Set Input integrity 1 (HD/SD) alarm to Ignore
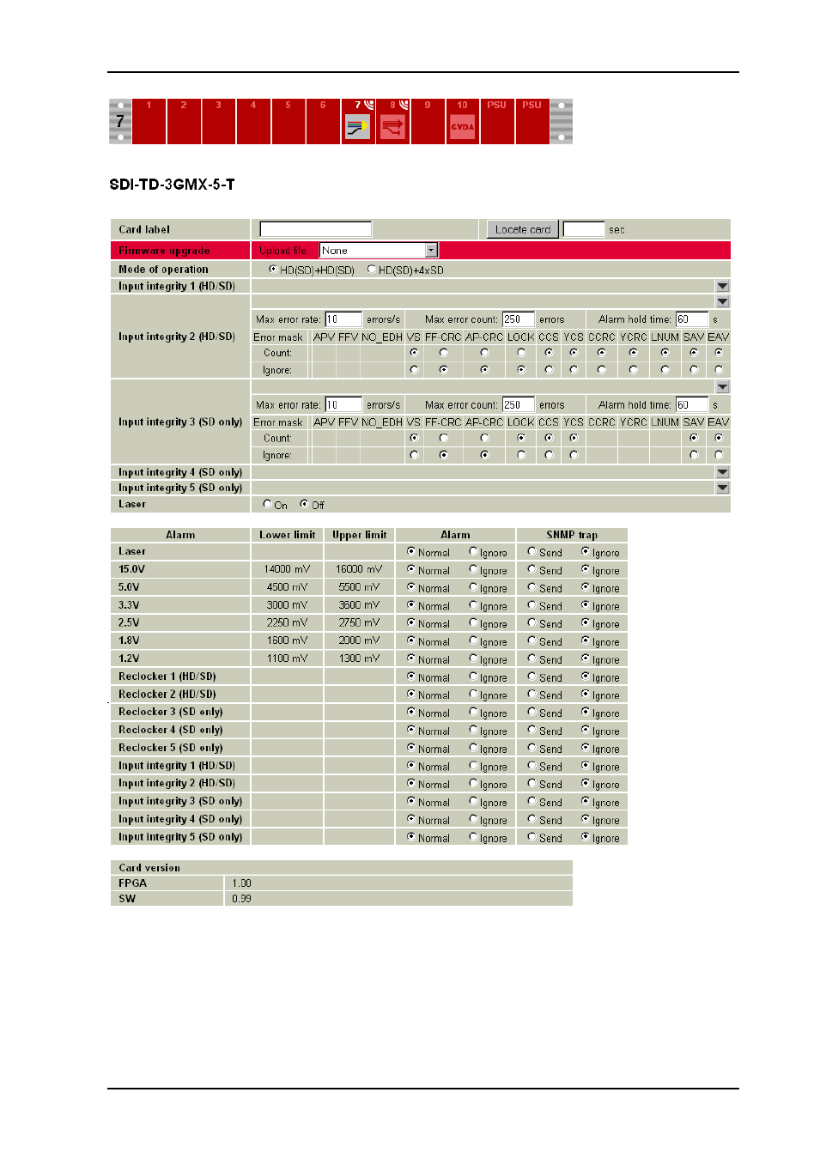This screenshot has width=820, height=1159. (473, 766)
